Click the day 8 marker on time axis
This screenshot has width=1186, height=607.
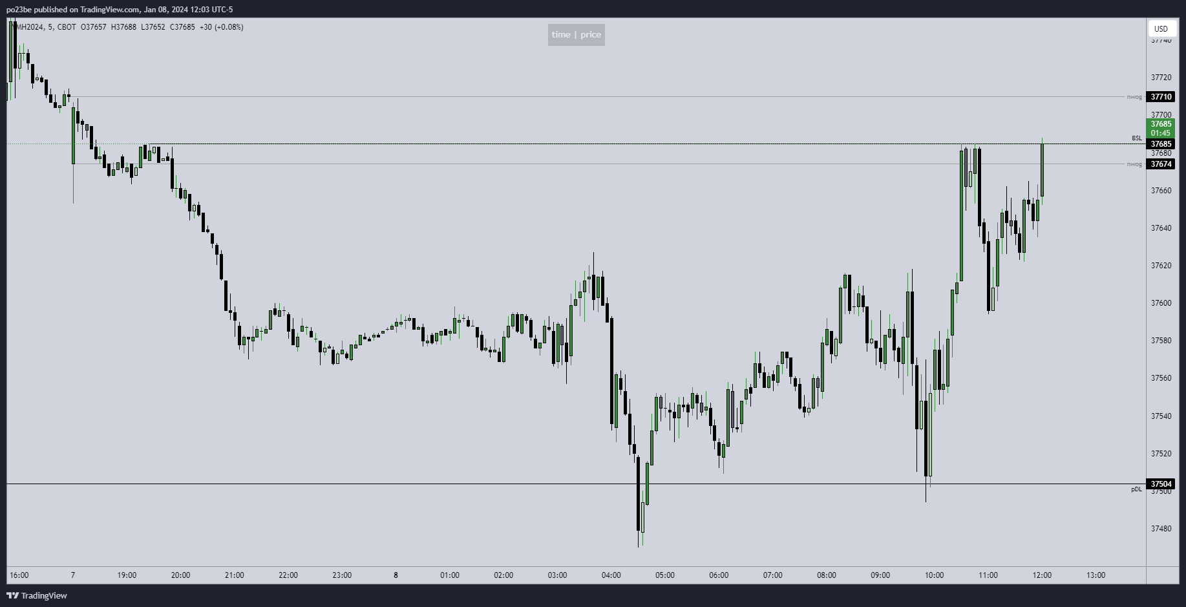pyautogui.click(x=396, y=575)
